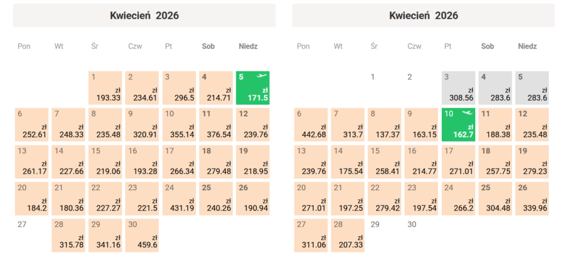Screen dimensions: 580x261
Task: Pick the day 24 fare of 431.19 zł
Action: 179,198
